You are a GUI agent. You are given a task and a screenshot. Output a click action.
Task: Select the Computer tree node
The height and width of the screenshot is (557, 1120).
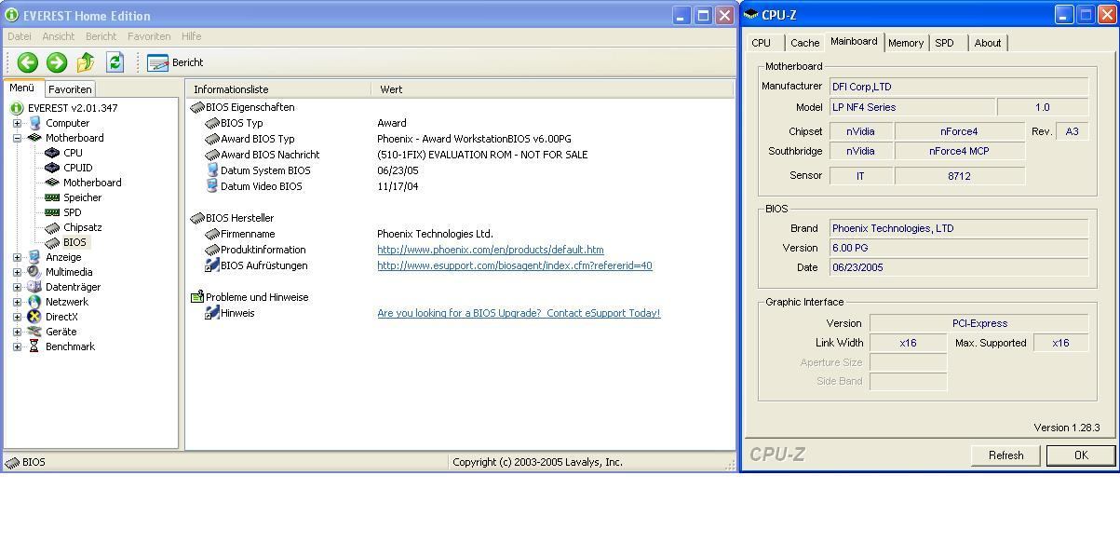pos(67,123)
